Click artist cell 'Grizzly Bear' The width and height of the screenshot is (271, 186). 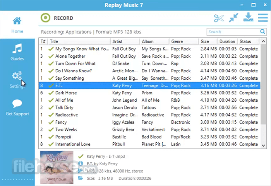click(123, 130)
